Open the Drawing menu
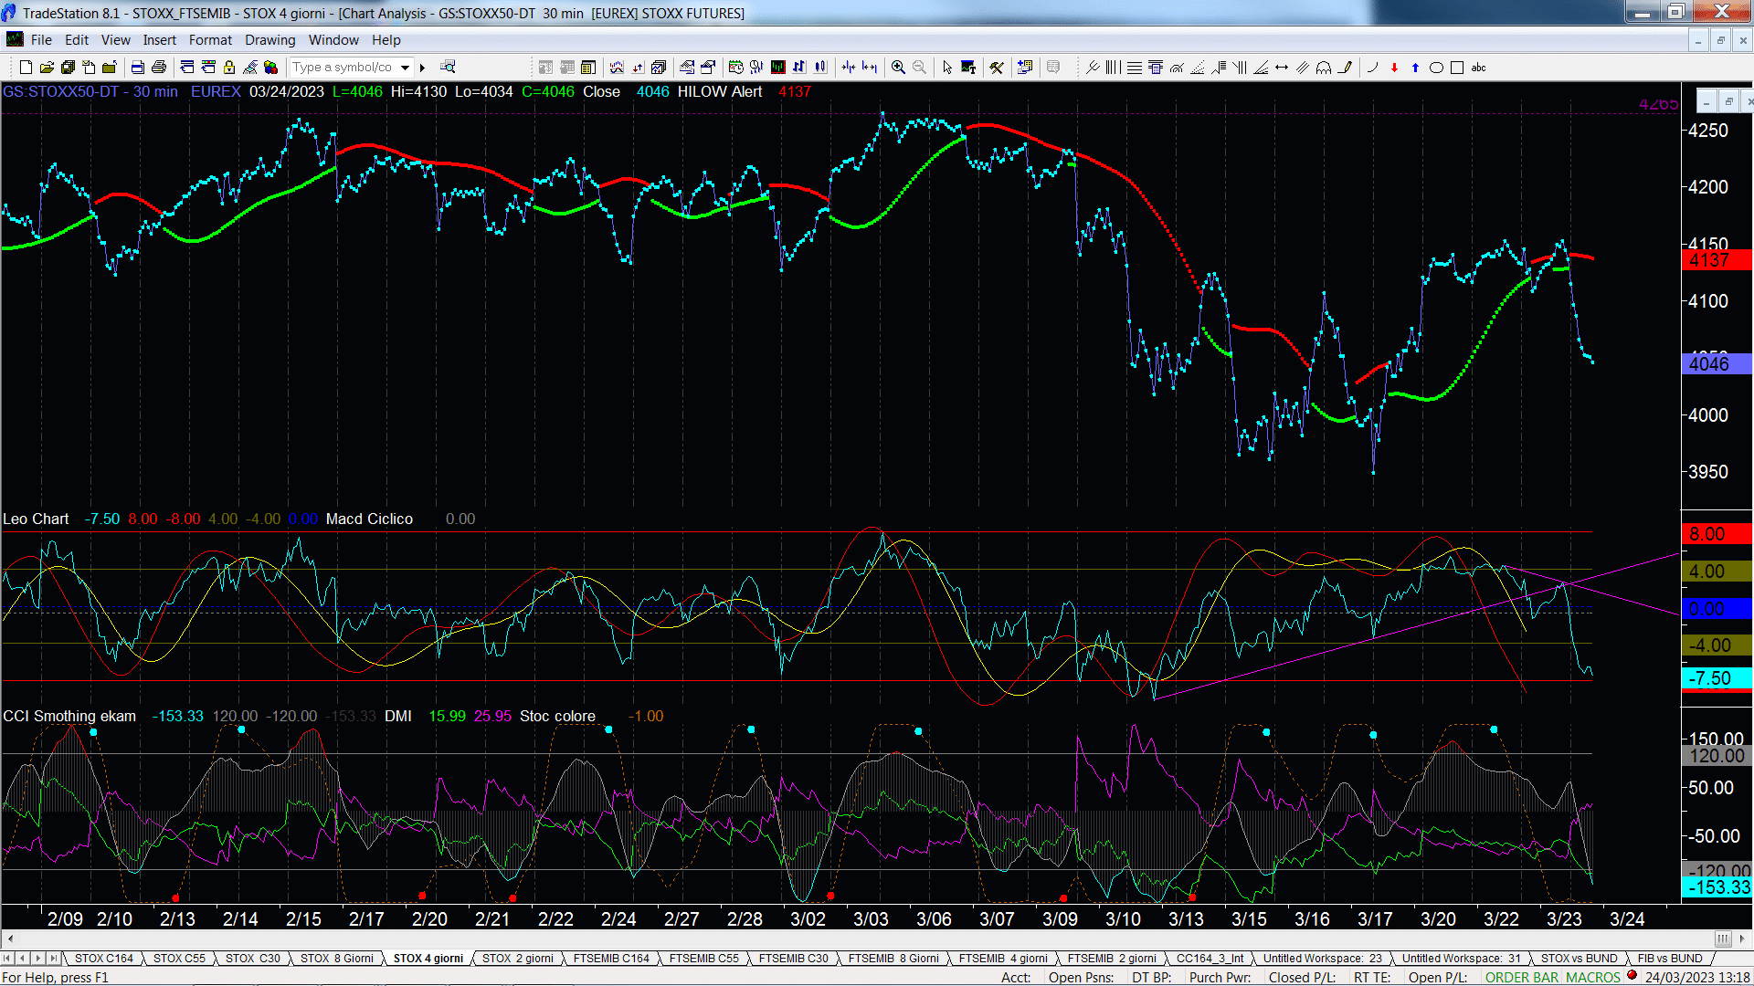Screen dimensions: 1754x986 [270, 40]
